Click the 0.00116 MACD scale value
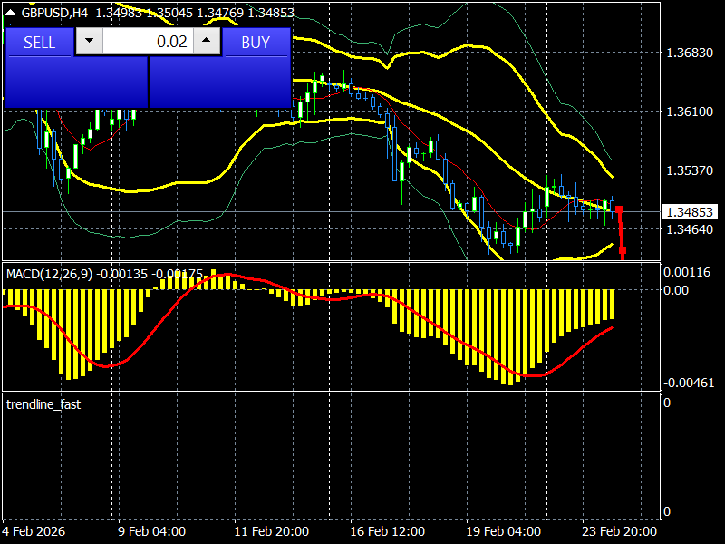The height and width of the screenshot is (544, 725). tap(687, 272)
